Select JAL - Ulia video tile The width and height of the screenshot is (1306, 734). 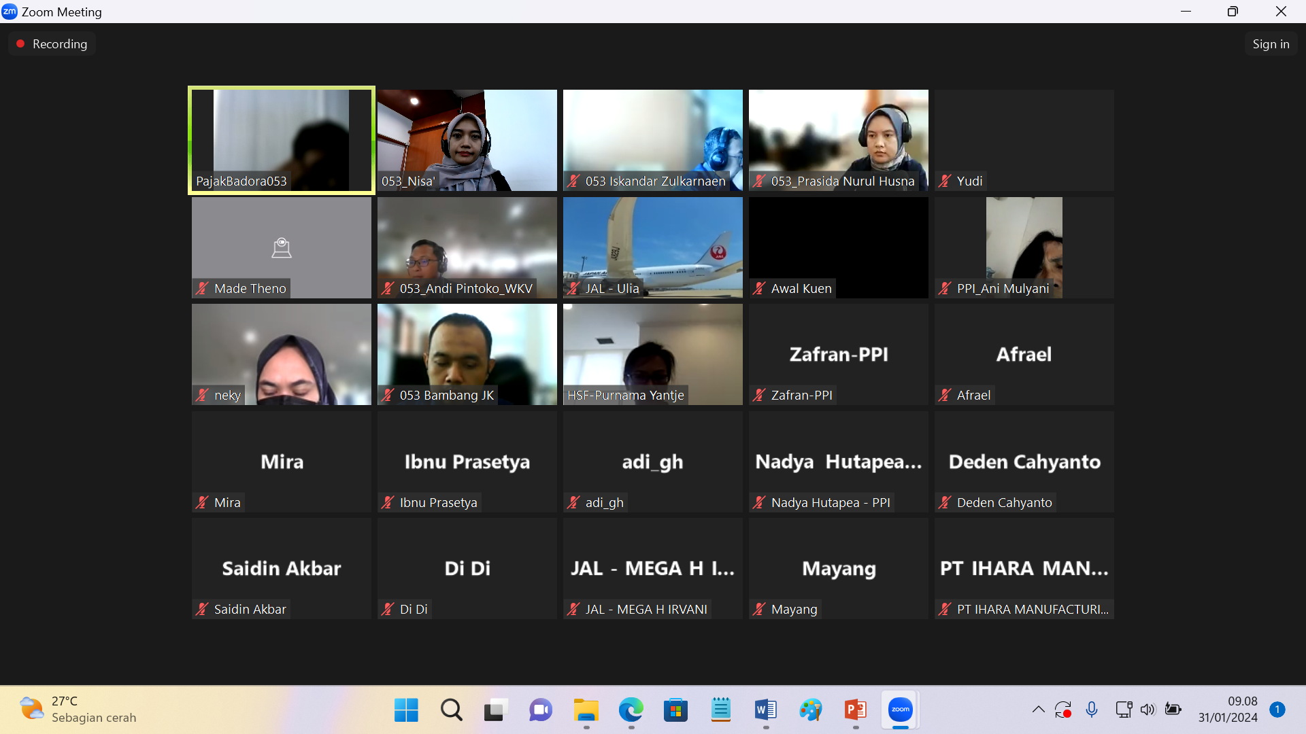[652, 247]
